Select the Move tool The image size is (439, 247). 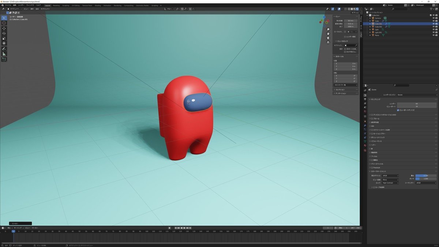[x=4, y=29]
